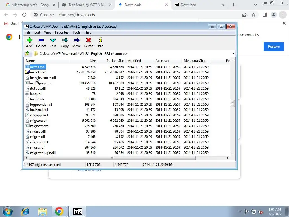Launch Internet Explorer from taskbar
The image size is (289, 217).
[x=25, y=211]
